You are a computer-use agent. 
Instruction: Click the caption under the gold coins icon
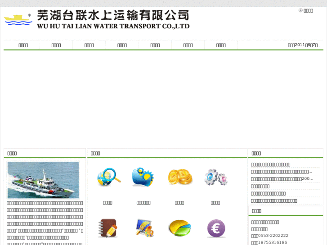point(179,203)
